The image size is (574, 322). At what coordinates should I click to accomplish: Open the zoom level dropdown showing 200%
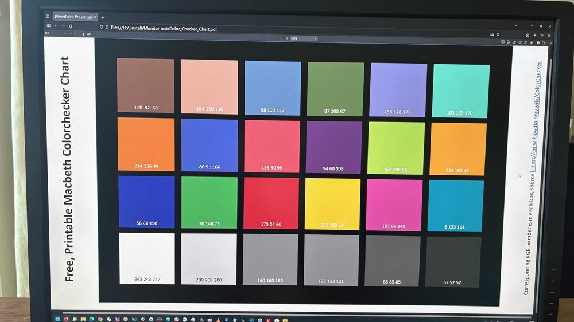pyautogui.click(x=304, y=38)
